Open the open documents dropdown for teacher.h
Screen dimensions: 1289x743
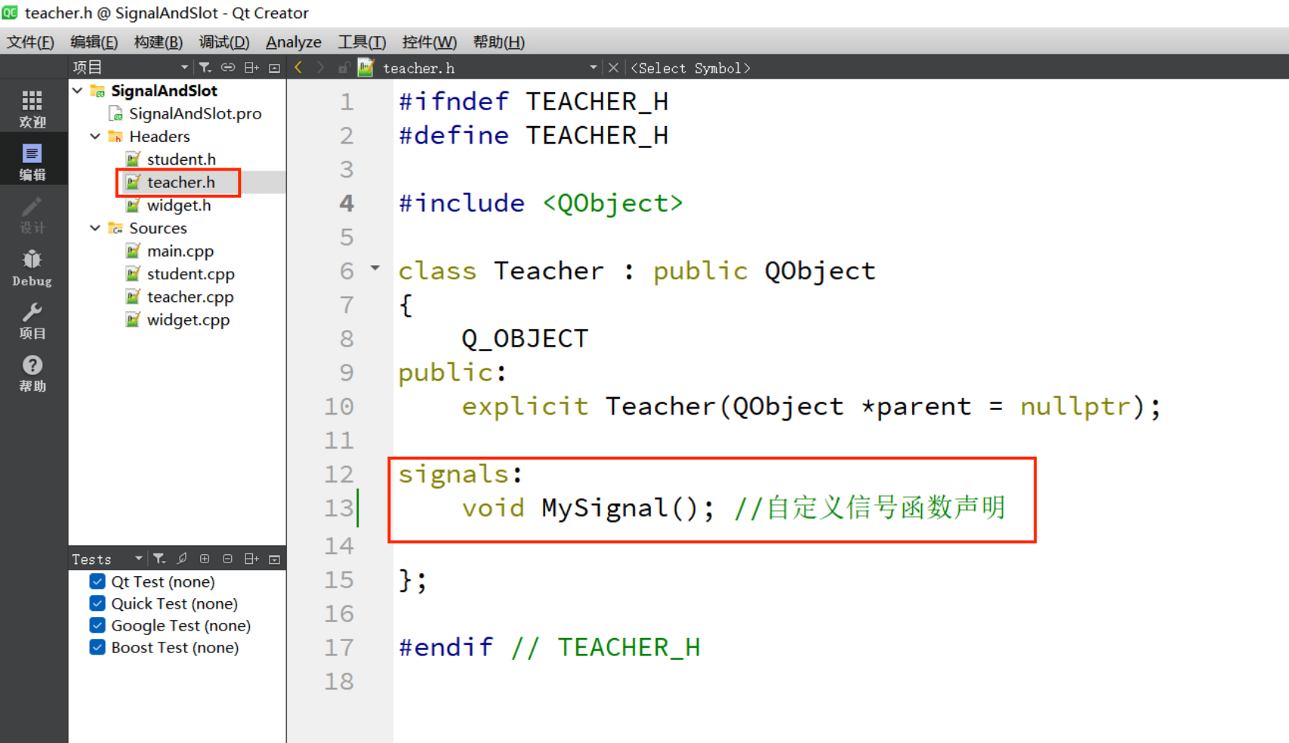[594, 68]
